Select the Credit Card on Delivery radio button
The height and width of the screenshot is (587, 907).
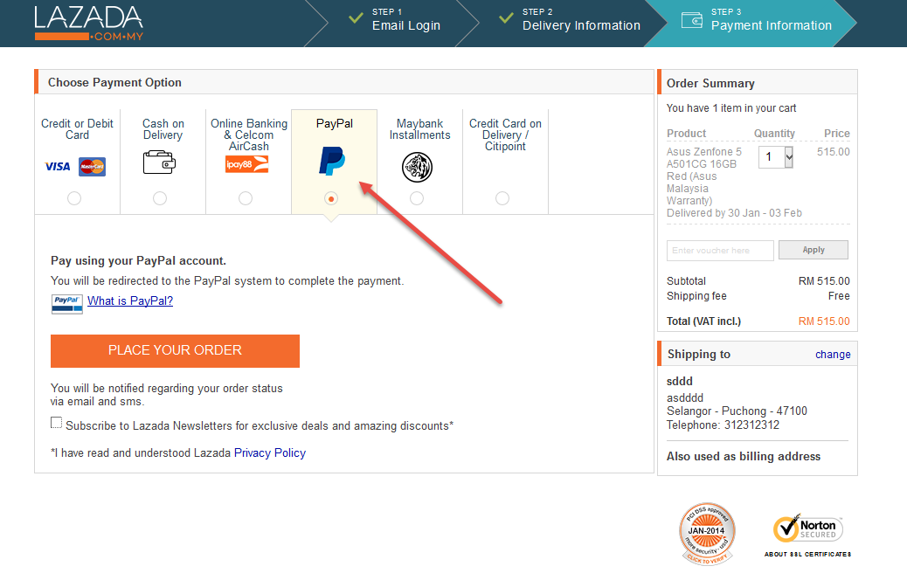(x=502, y=198)
